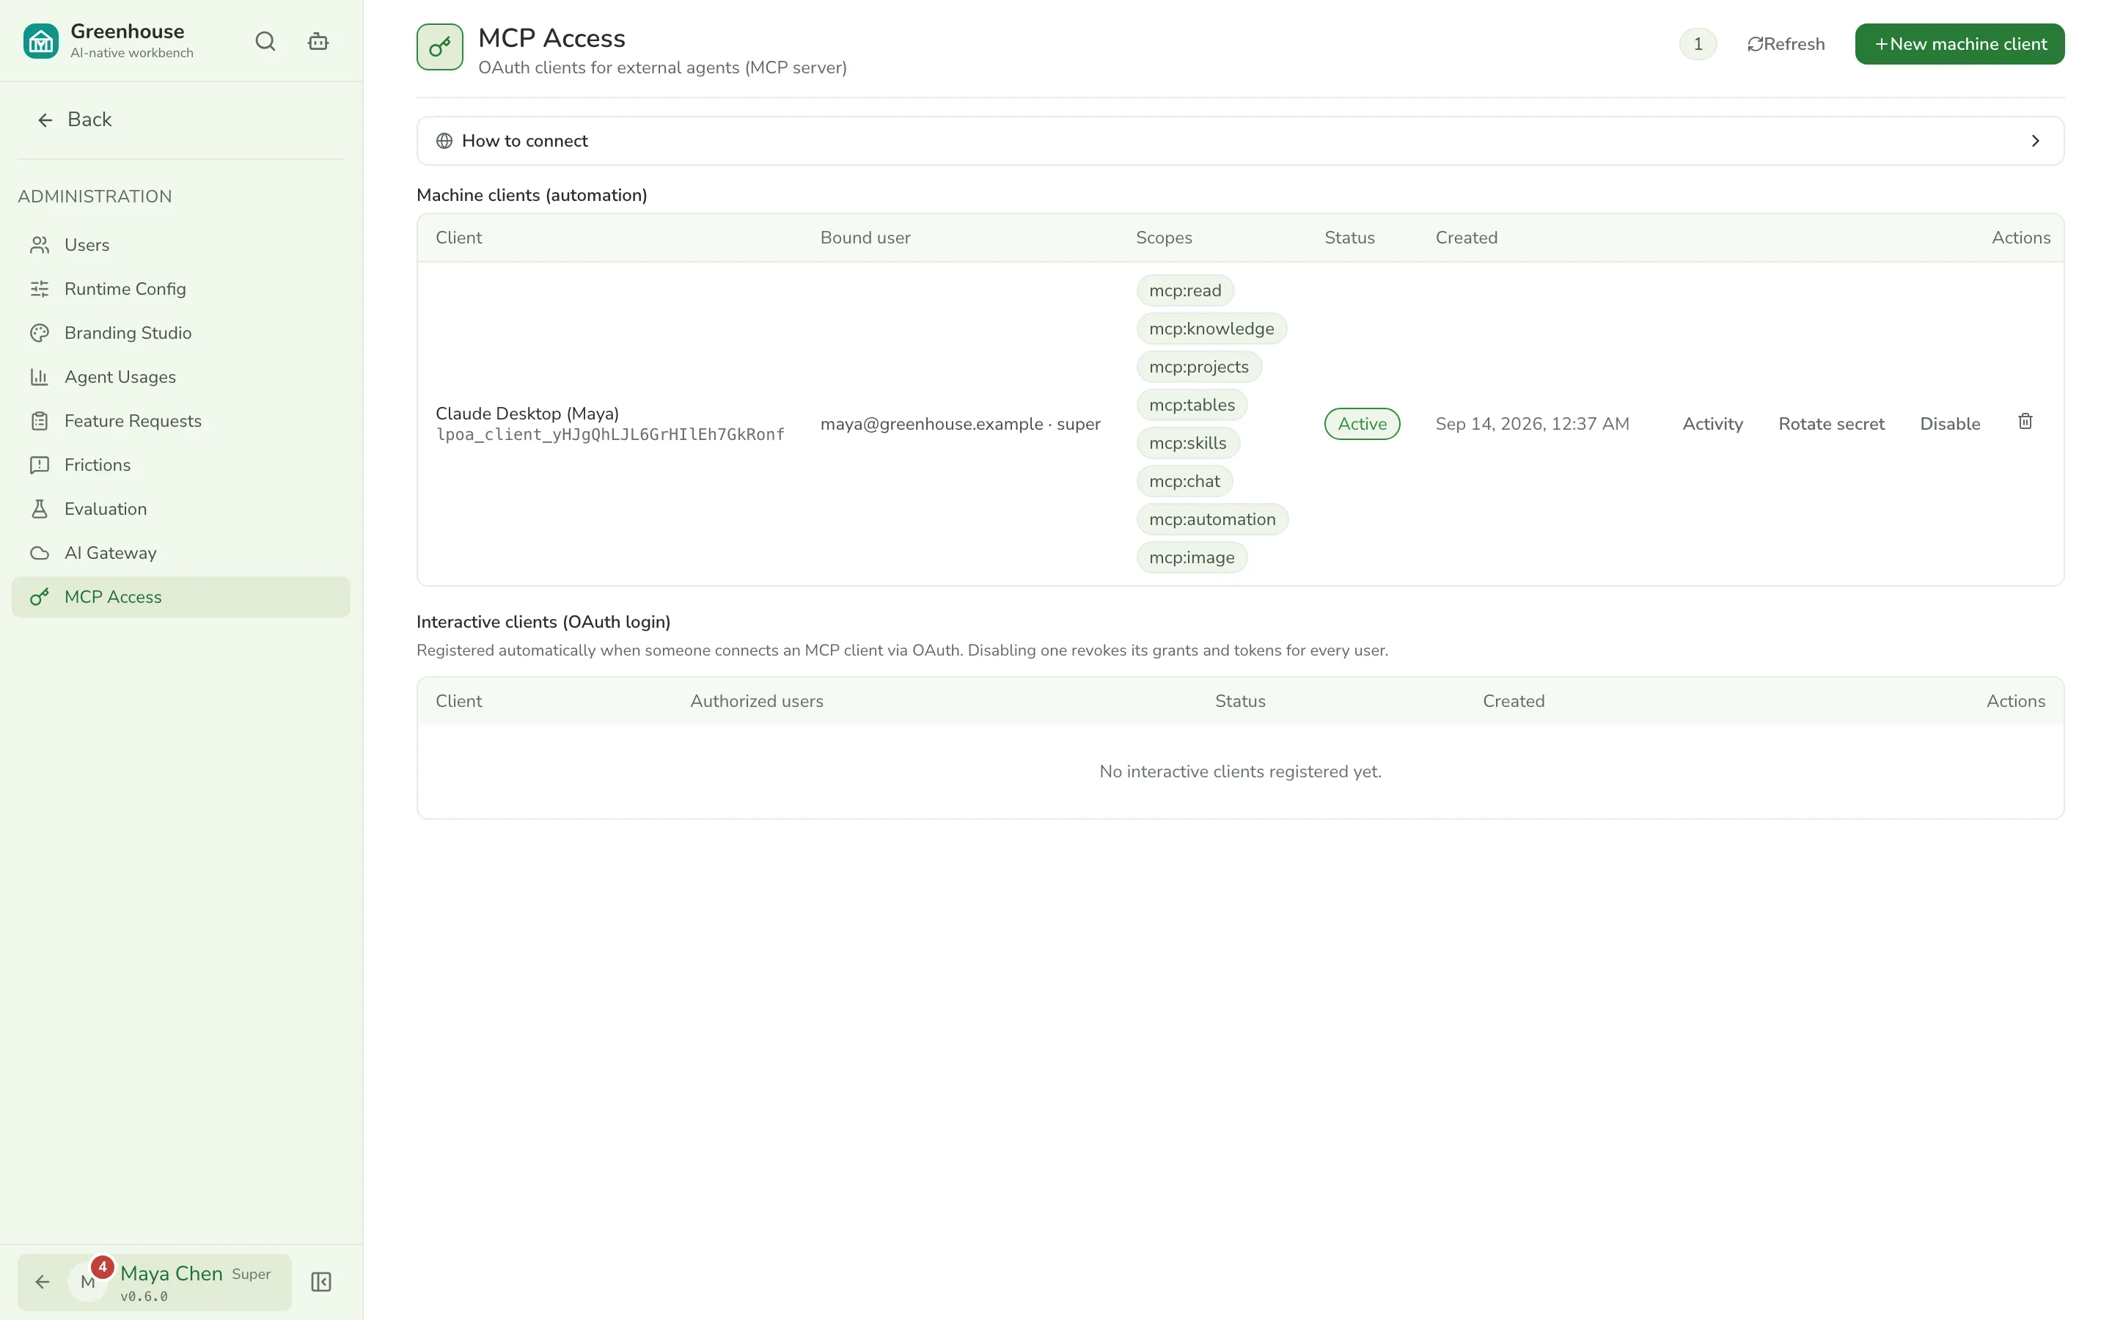Screen dimensions: 2112x1320
Task: Click the Sep 14, 2026, 12:37 AM created date
Action: coord(1533,425)
